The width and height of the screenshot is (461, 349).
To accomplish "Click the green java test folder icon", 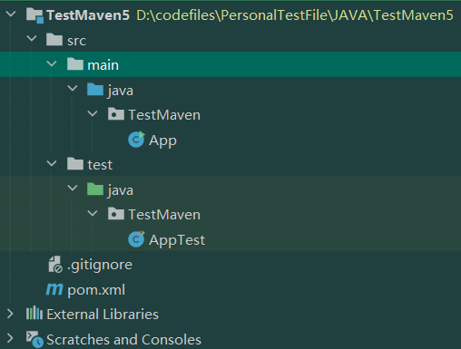I will [95, 189].
